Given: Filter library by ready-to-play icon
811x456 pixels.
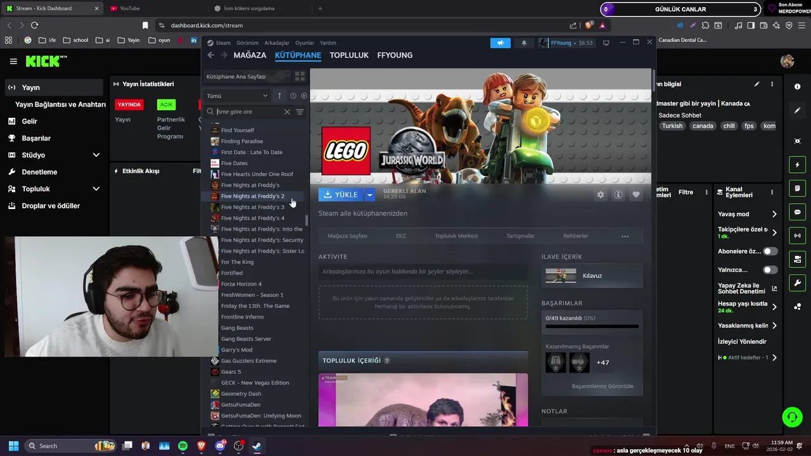Looking at the screenshot, I should (x=303, y=96).
